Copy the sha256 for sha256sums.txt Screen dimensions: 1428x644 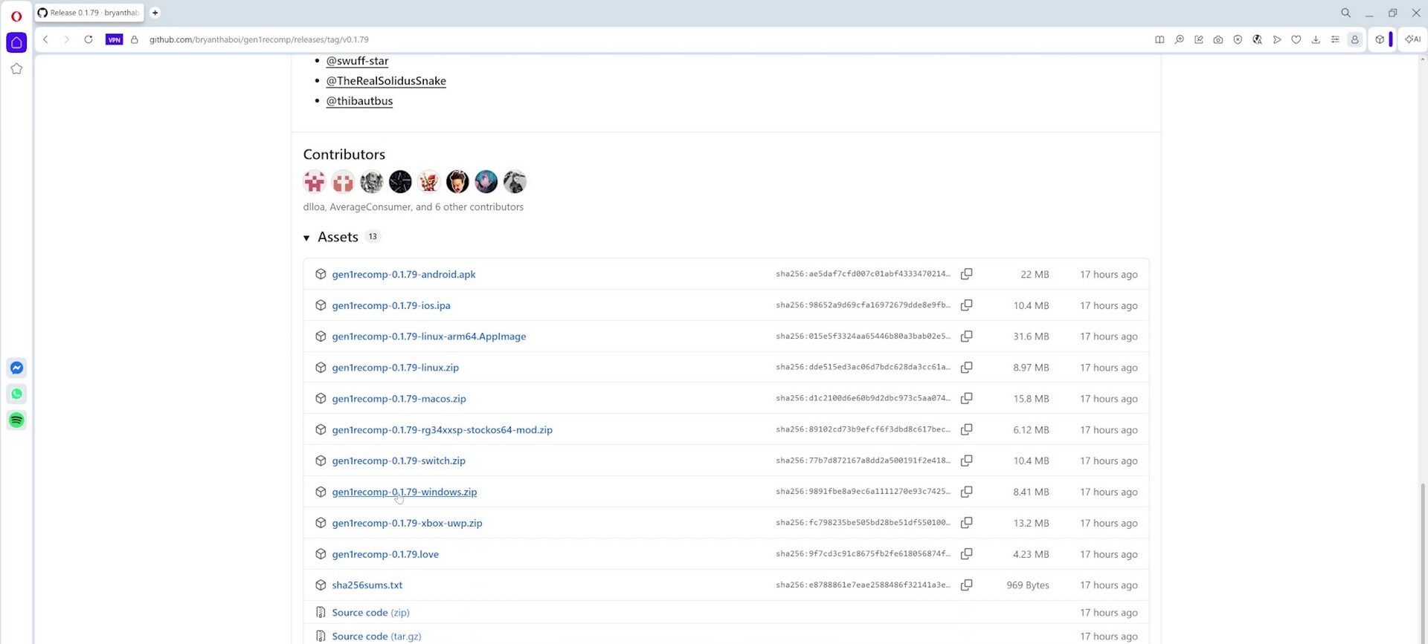pos(966,585)
